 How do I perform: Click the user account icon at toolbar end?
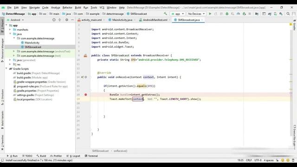pos(294,14)
